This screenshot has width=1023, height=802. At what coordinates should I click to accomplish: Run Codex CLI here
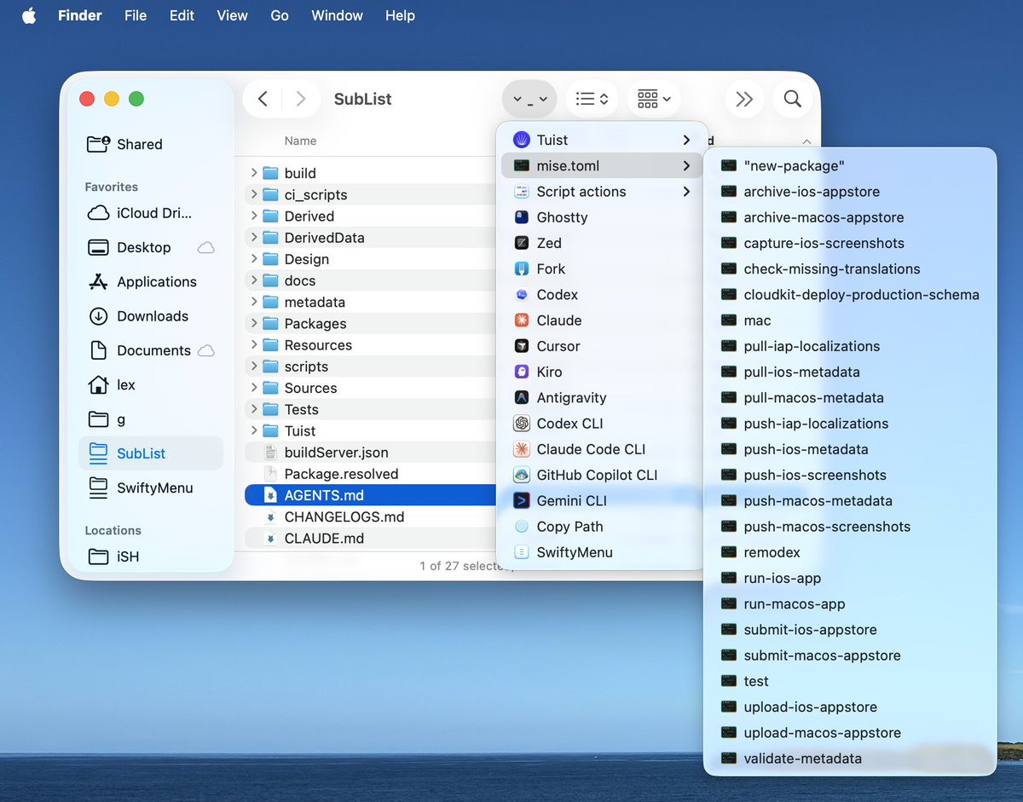601,424
